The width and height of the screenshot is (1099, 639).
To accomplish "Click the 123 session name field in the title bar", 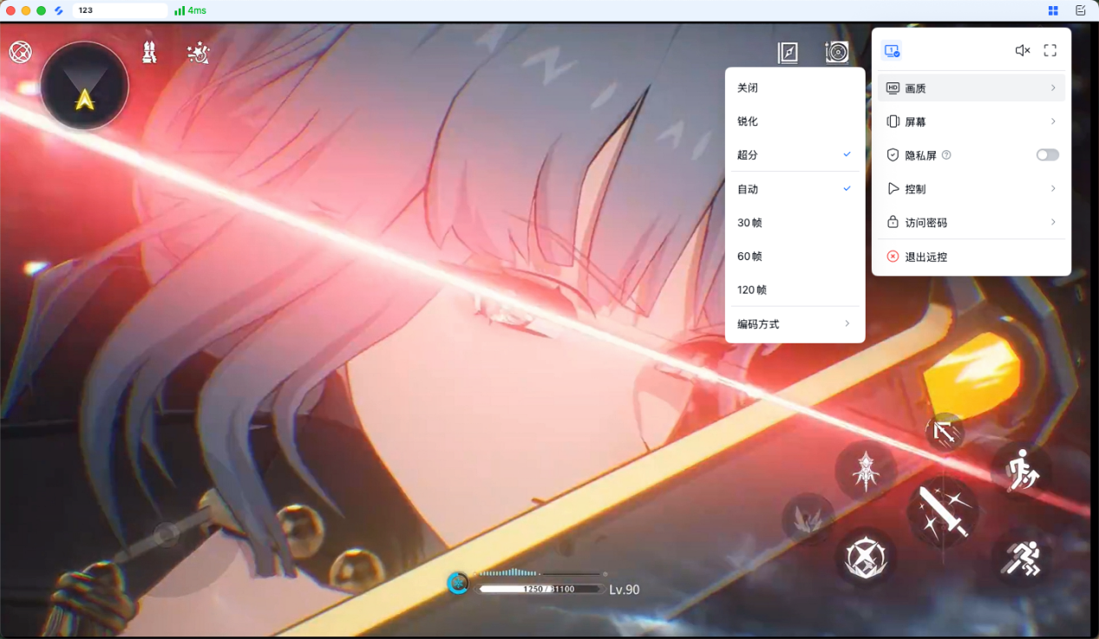I will [x=121, y=10].
